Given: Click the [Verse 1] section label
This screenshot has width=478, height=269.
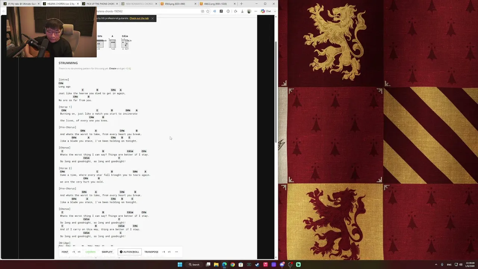Looking at the screenshot, I should click(x=65, y=107).
